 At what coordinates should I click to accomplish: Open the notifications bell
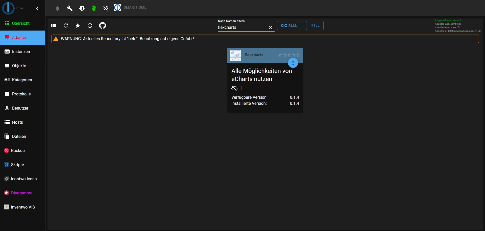click(x=58, y=8)
